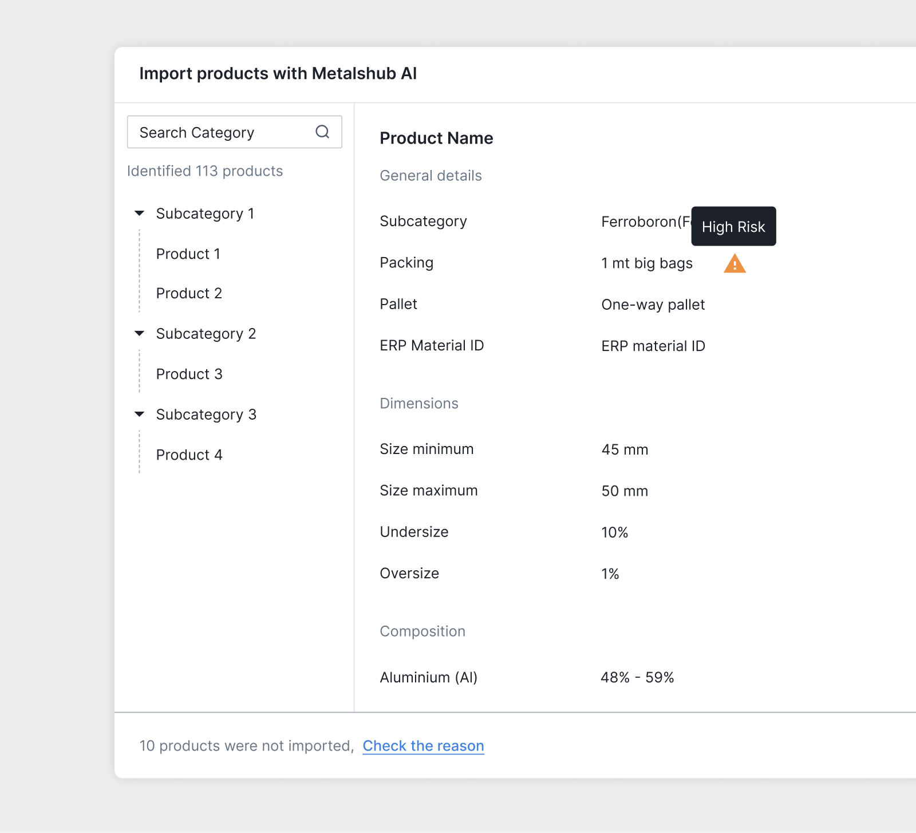Click the ERP material ID value

(x=653, y=345)
